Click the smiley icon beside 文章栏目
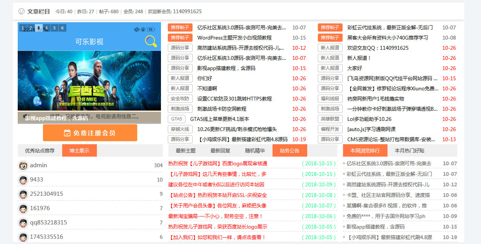 point(21,12)
